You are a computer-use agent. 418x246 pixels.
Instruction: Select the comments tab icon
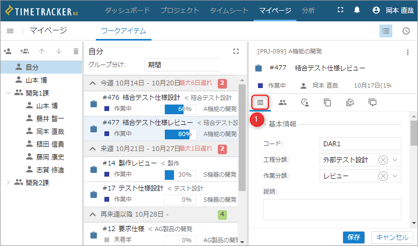[x=373, y=102]
